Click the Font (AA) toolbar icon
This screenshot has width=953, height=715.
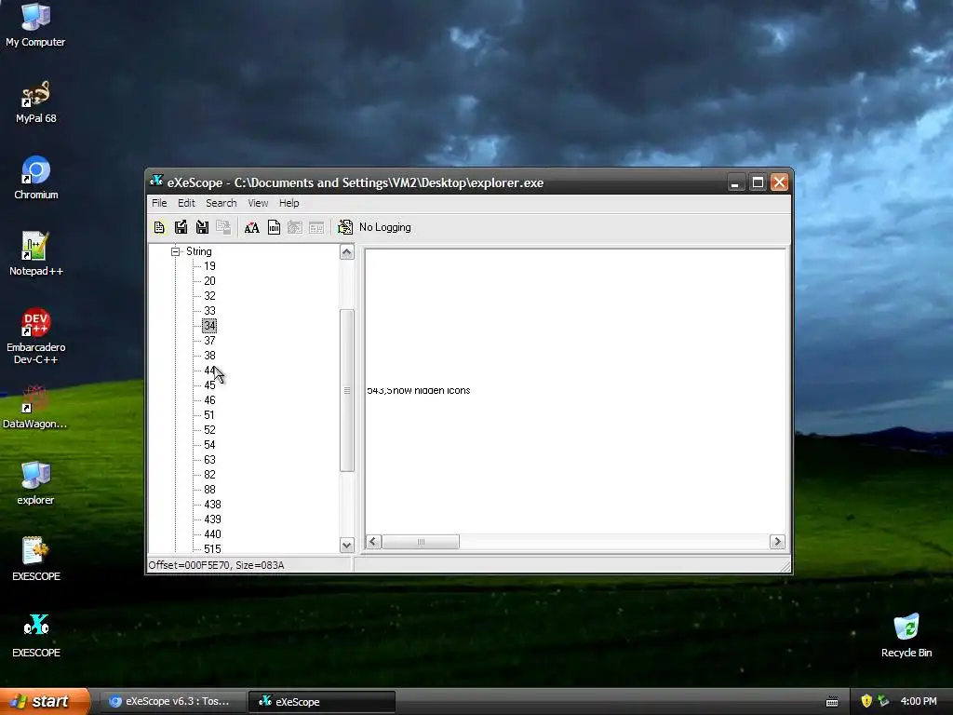click(251, 227)
